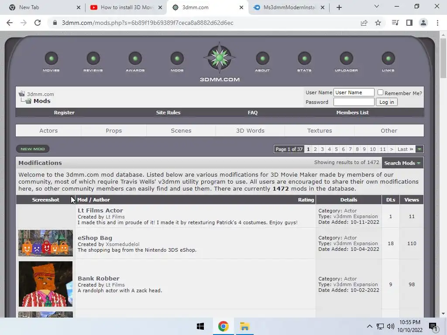Screen dimensions: 447x335
Task: Select the Scenes category tab
Action: 181,130
